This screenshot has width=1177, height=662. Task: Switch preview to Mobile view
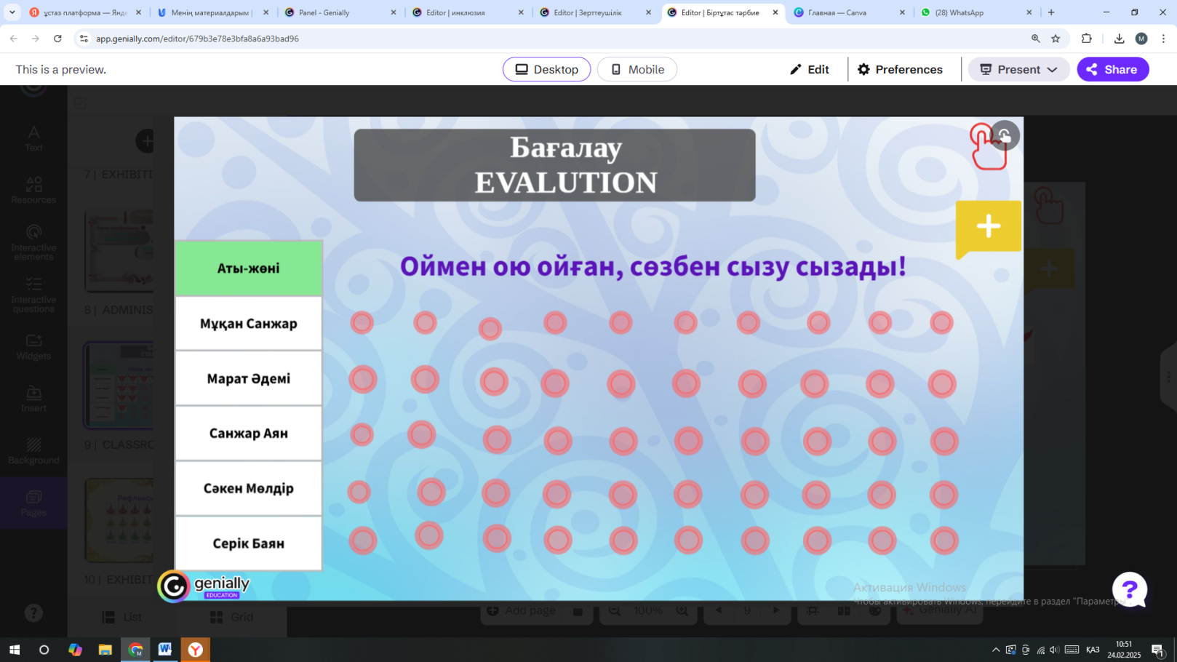tap(637, 69)
